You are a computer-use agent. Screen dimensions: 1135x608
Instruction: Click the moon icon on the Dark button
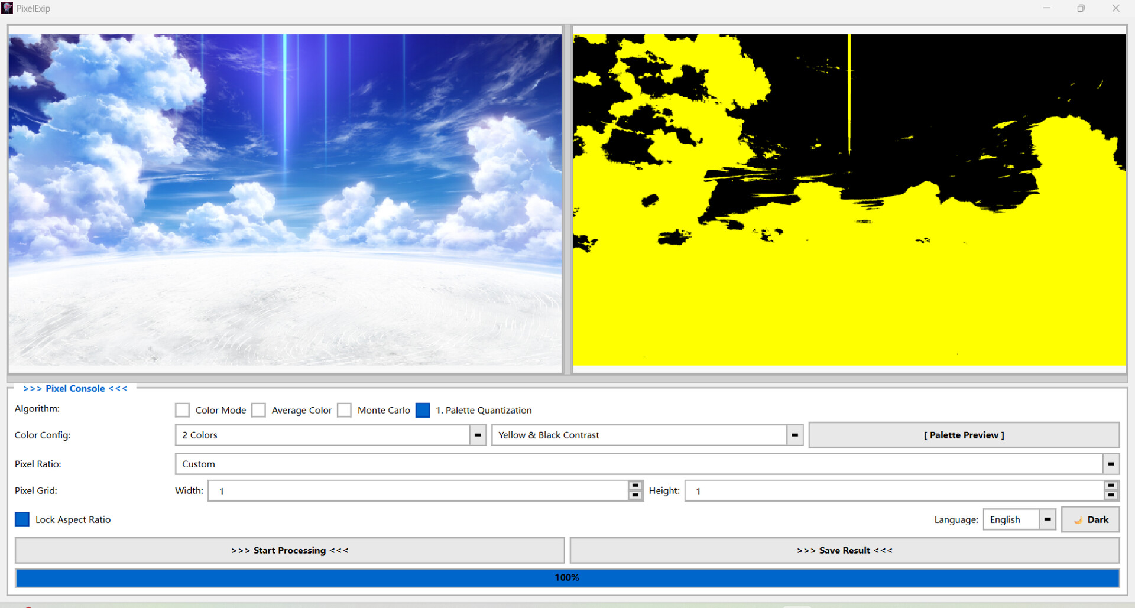[1079, 519]
